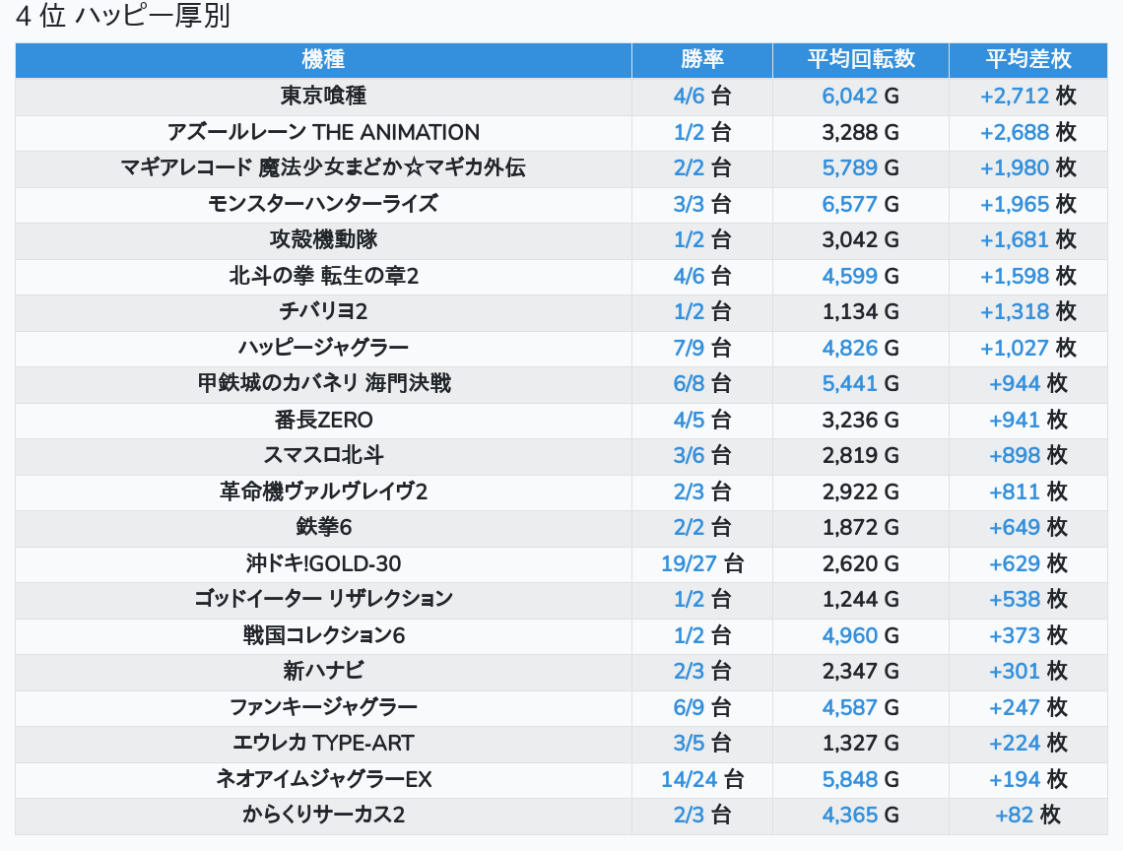
Task: Click the 攻殻機動隊 machine name
Action: (323, 240)
